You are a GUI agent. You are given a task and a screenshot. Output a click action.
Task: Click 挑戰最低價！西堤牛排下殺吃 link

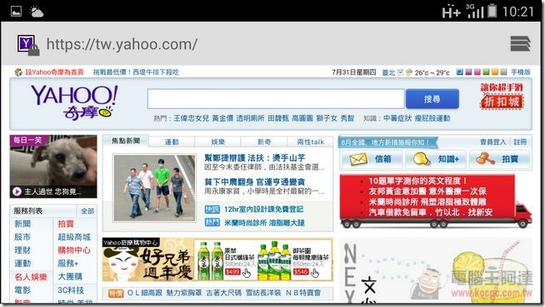(x=136, y=72)
